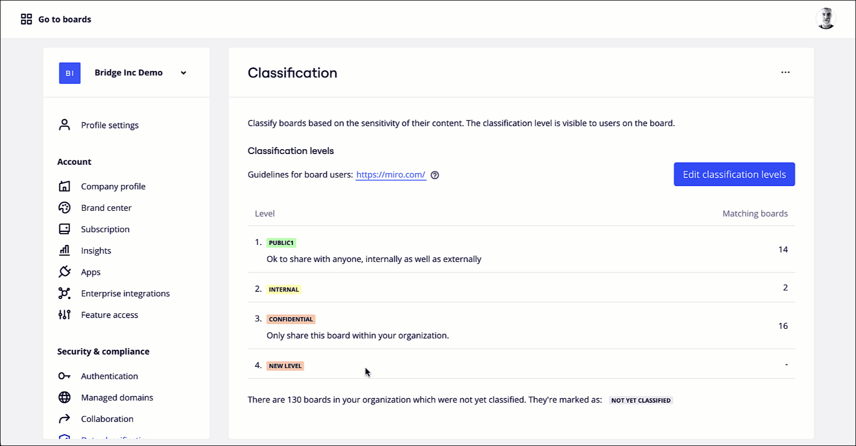Click the Go to boards grid icon
The width and height of the screenshot is (856, 446).
pyautogui.click(x=26, y=19)
